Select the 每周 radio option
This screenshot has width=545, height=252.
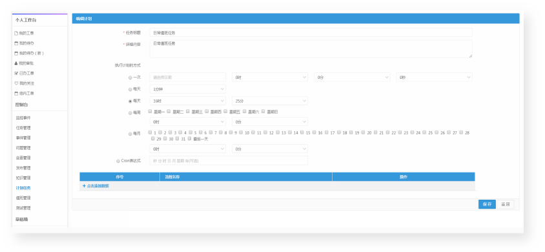tap(130, 112)
